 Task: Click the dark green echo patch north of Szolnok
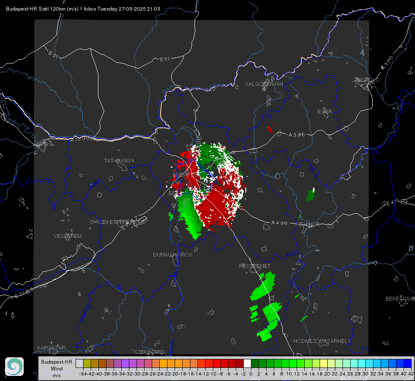point(310,196)
